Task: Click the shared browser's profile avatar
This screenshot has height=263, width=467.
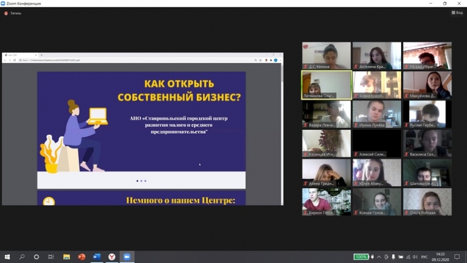Action: pos(276,60)
